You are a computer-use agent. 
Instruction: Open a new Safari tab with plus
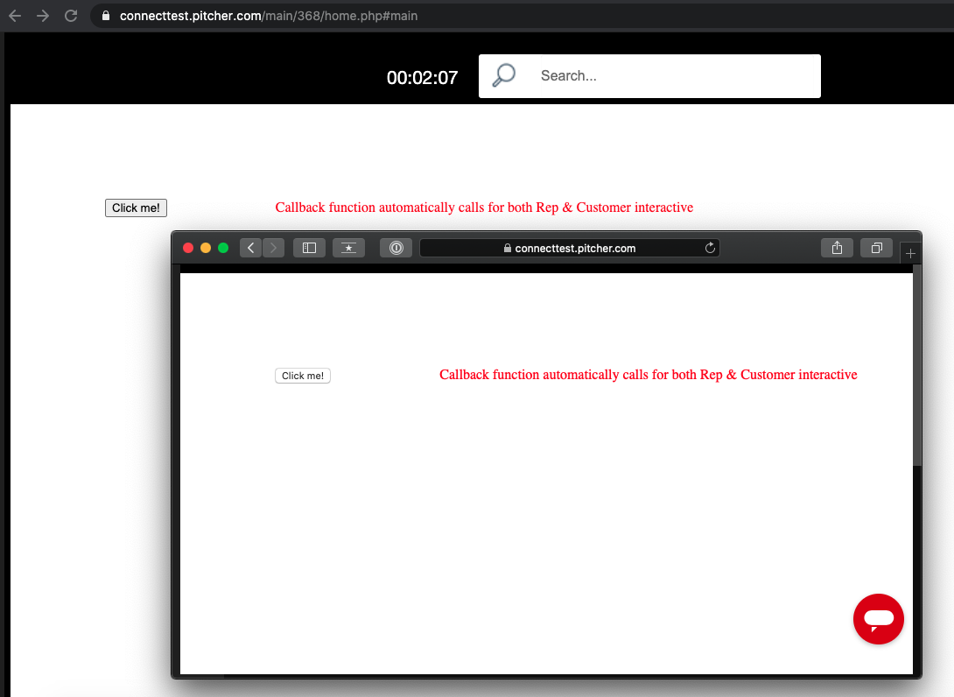[910, 253]
